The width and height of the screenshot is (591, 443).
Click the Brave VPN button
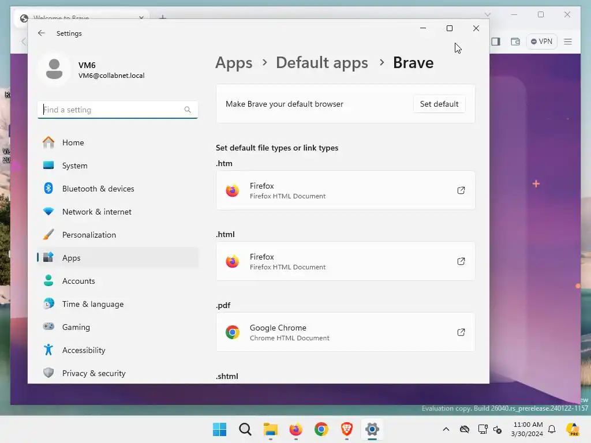(x=541, y=42)
